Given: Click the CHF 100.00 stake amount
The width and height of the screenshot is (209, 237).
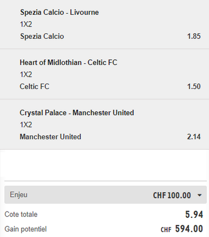Looking at the screenshot, I should pos(172,195).
